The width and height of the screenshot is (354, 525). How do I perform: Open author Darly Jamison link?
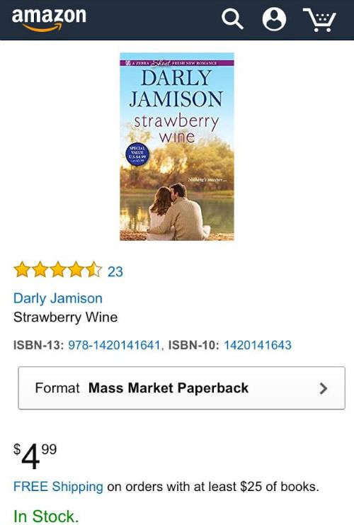tap(58, 298)
